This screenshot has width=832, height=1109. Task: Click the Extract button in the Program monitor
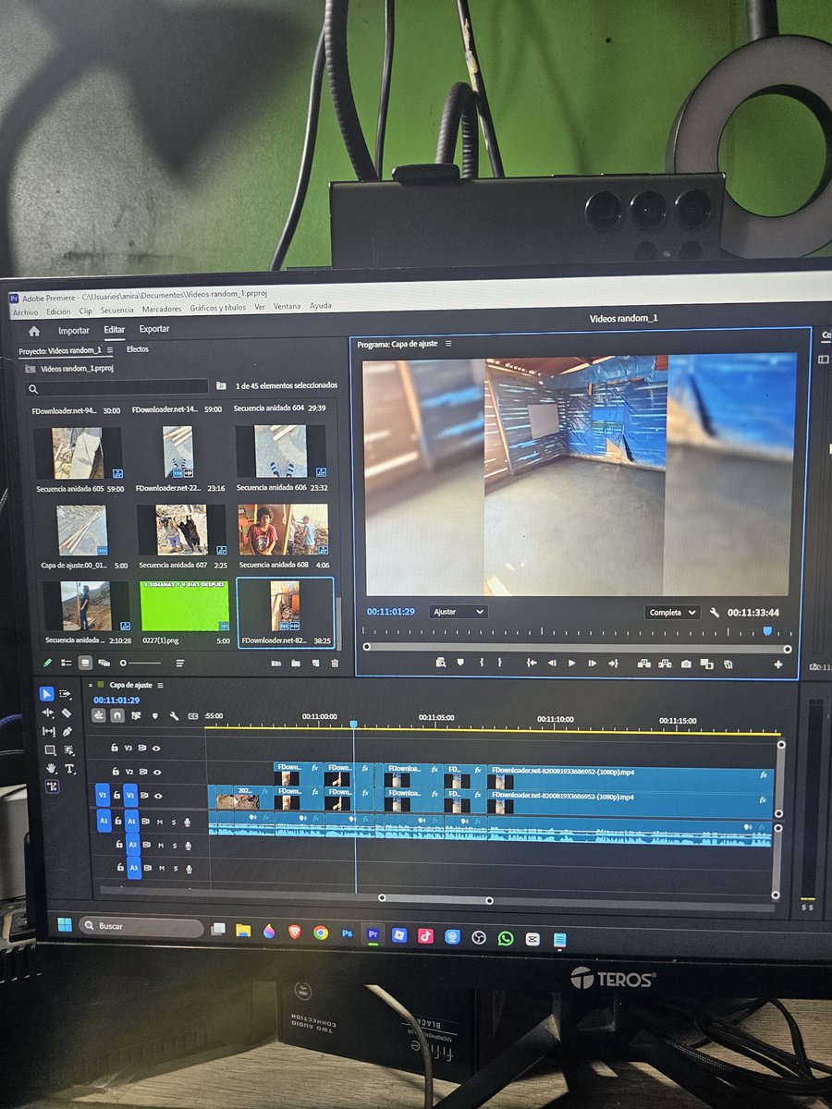point(665,664)
